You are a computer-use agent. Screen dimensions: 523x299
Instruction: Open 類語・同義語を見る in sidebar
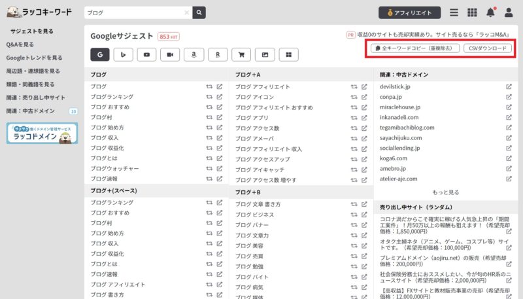pyautogui.click(x=30, y=84)
